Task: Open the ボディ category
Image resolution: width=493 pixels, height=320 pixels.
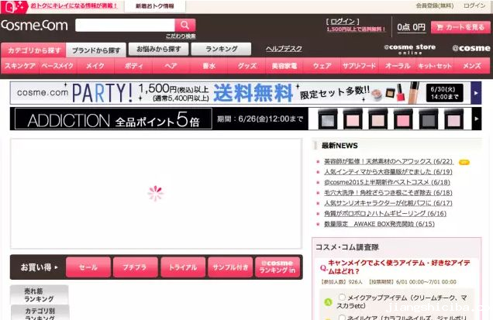Action: (x=133, y=66)
